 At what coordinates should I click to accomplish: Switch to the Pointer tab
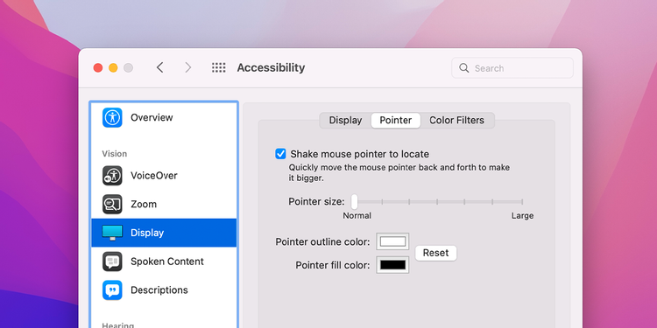396,121
